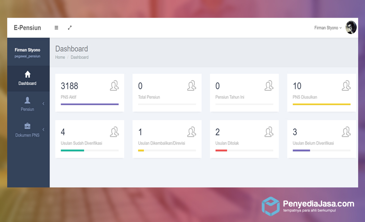Click the PNS Diusulkan label

[305, 97]
